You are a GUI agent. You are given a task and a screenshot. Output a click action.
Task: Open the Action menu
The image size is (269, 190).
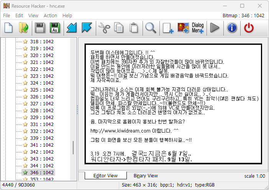[50, 16]
